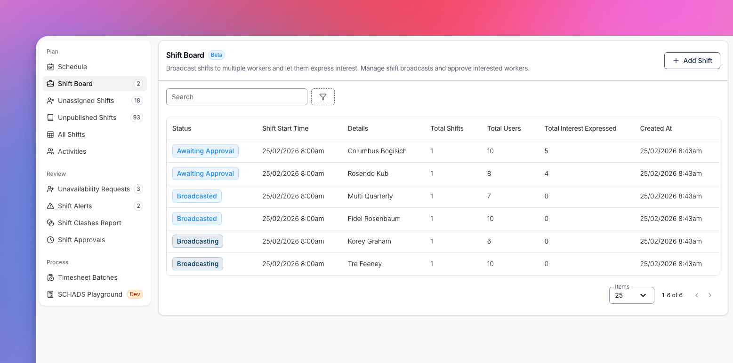Screen dimensions: 733x363
Task: Click the Timesheet Batches icon
Action: [50, 277]
